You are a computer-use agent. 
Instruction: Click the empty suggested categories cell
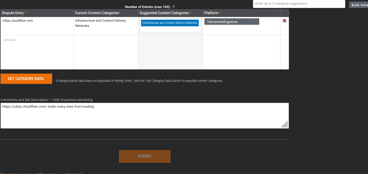pos(170,52)
